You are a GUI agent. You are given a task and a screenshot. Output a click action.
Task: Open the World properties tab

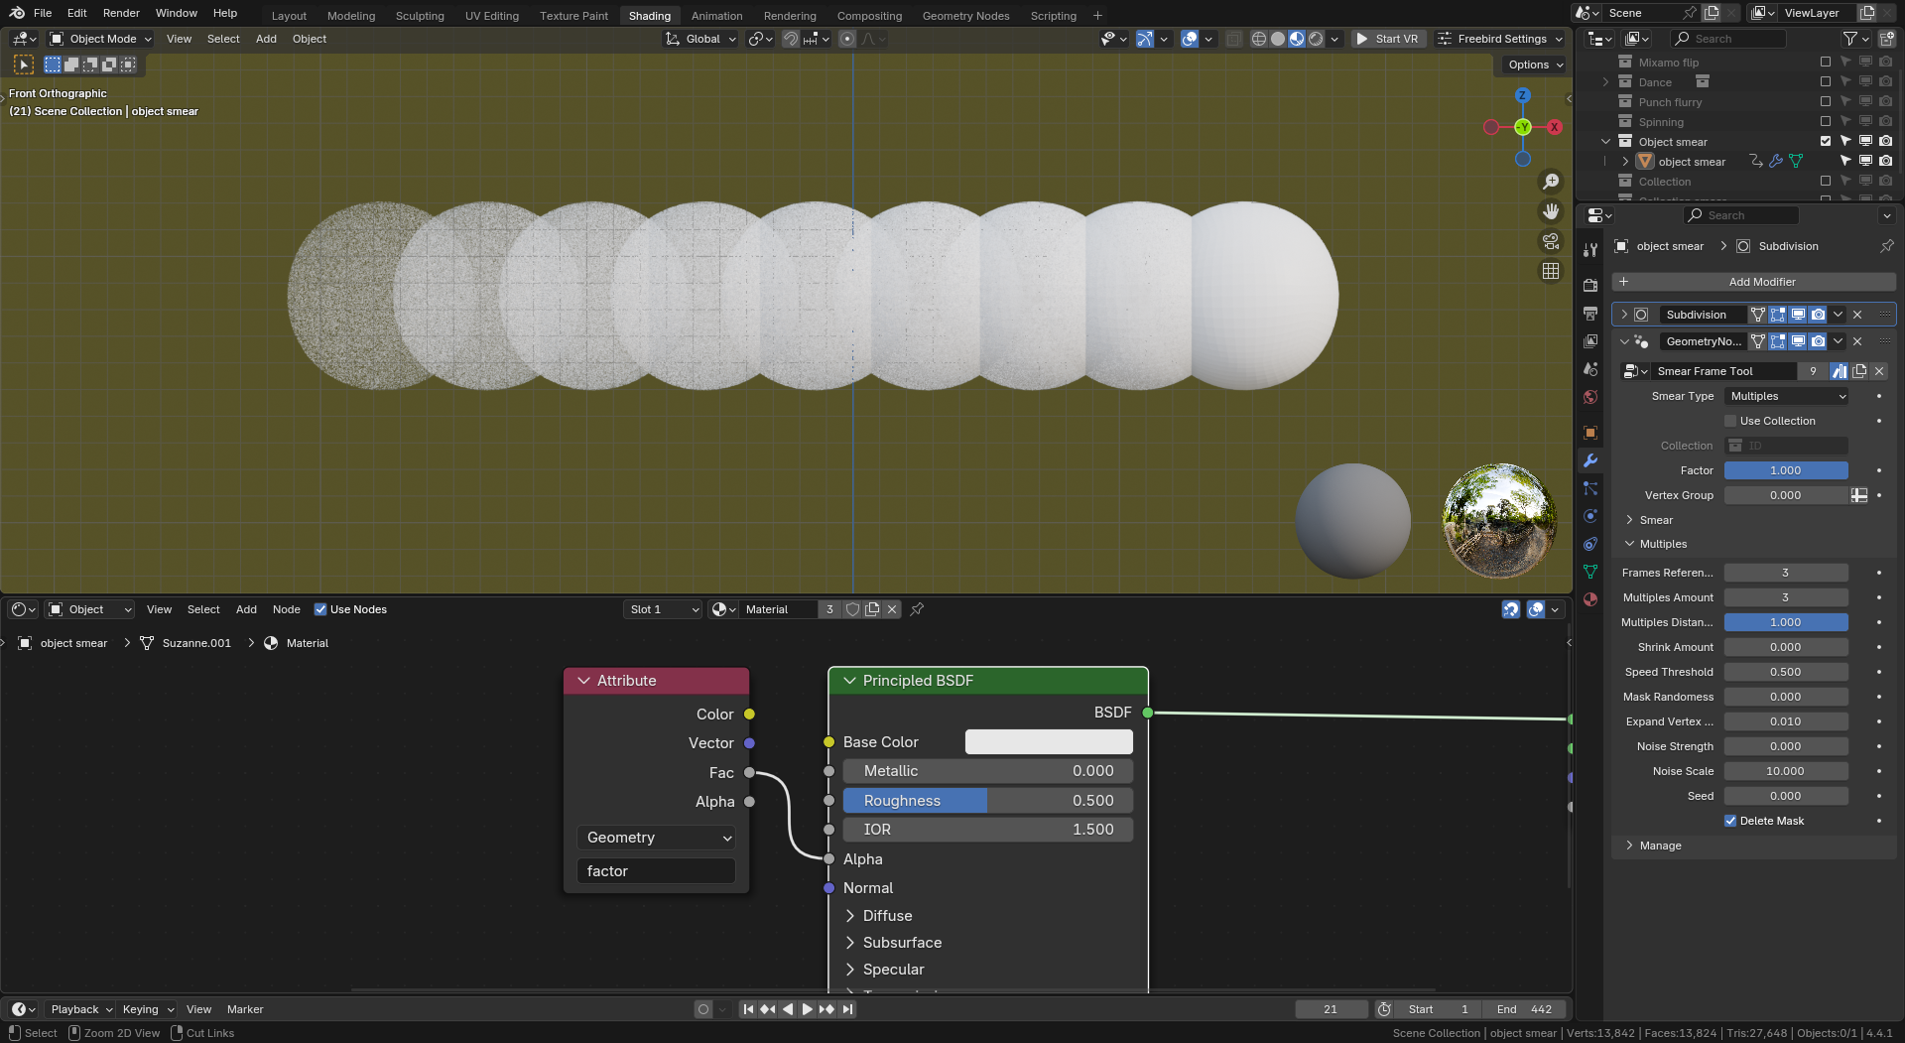pyautogui.click(x=1590, y=397)
